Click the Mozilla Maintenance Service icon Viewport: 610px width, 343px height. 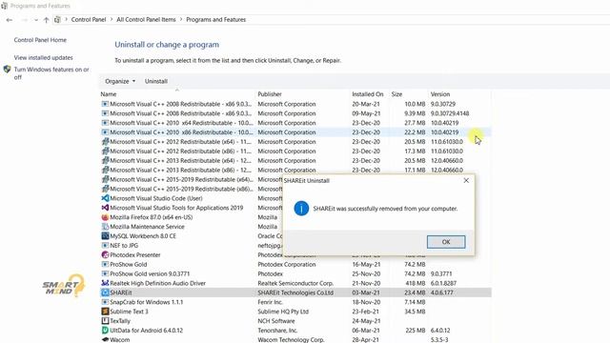105,227
